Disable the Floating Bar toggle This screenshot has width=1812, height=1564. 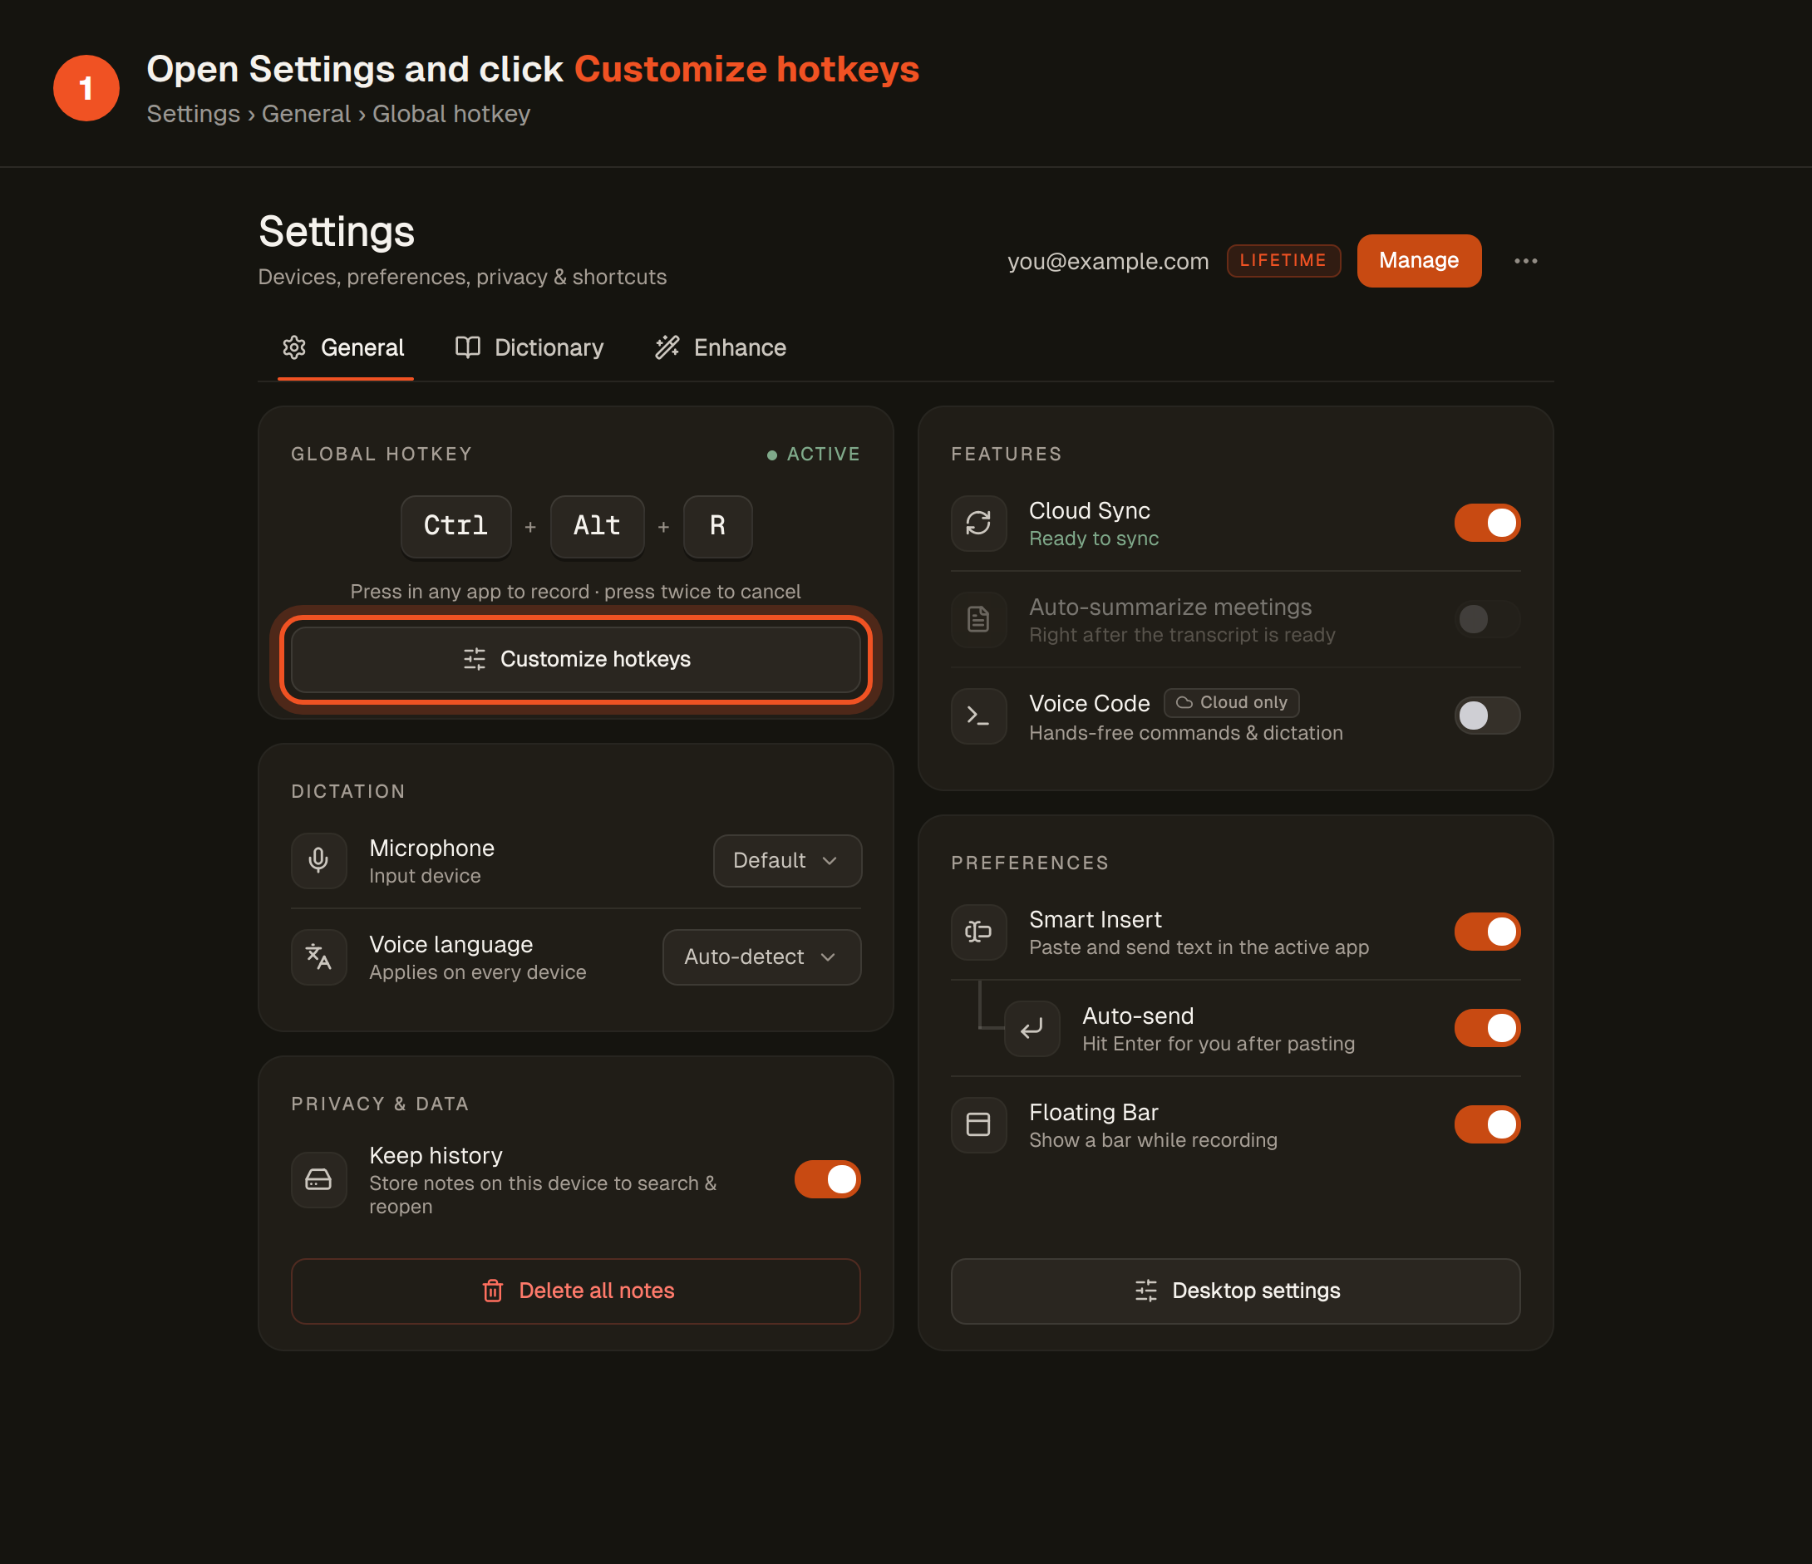pos(1487,1124)
